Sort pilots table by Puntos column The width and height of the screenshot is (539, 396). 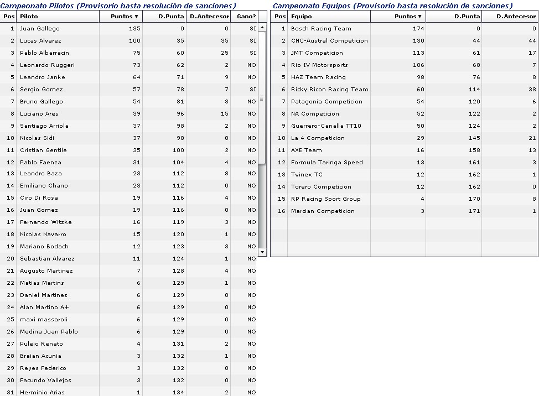(121, 17)
